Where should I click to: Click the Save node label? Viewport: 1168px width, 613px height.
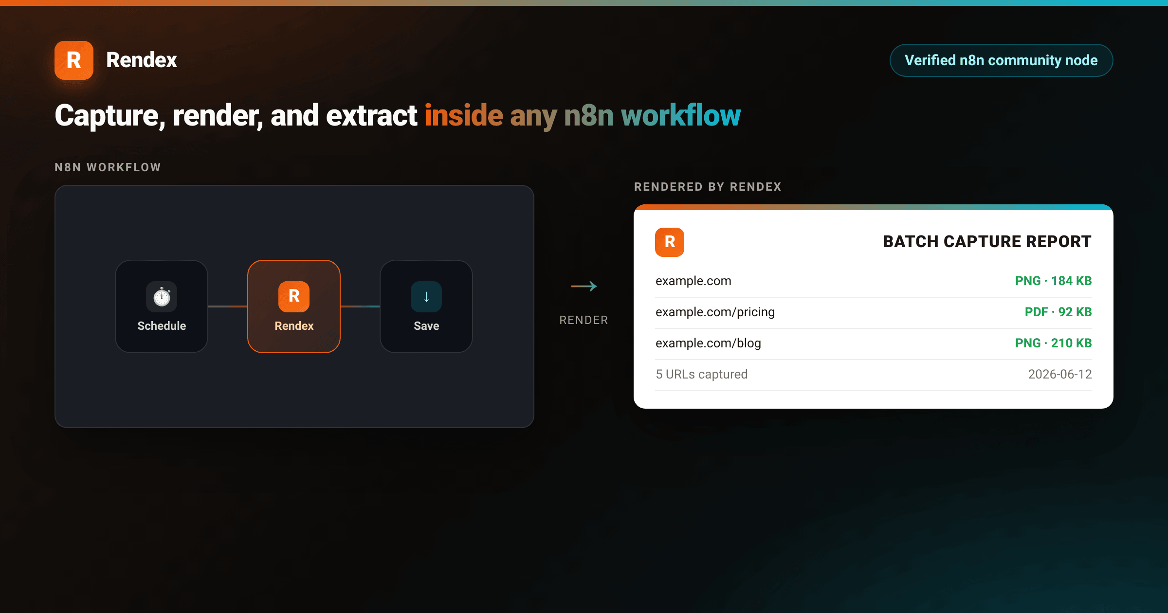[426, 326]
